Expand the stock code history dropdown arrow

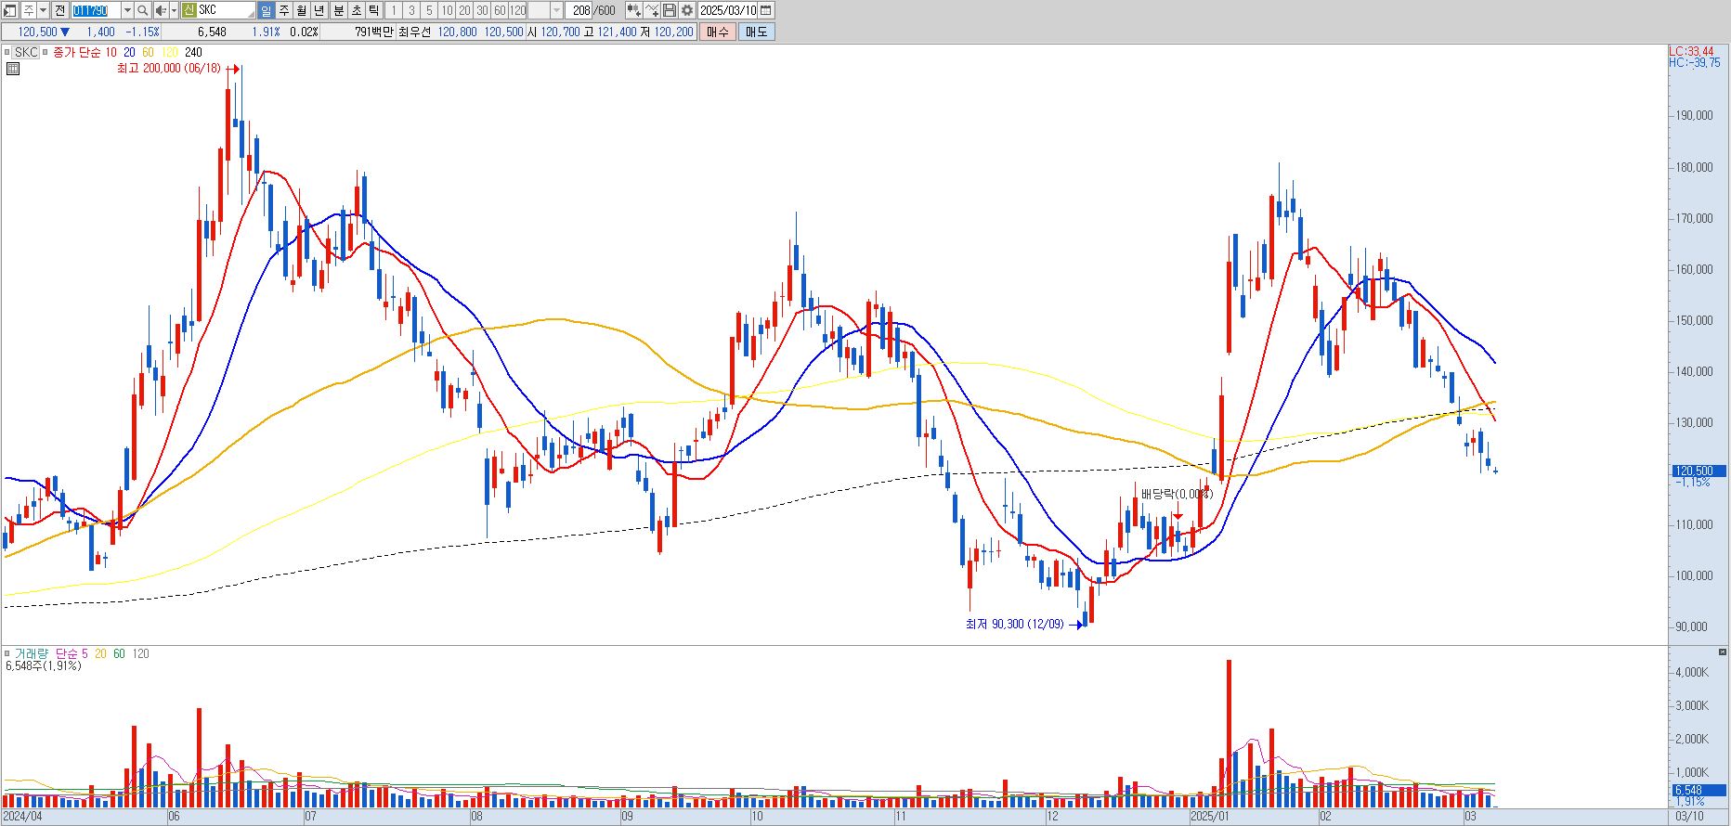(127, 10)
